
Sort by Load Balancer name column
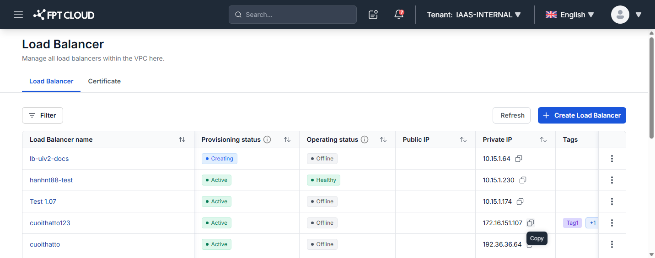pos(182,139)
